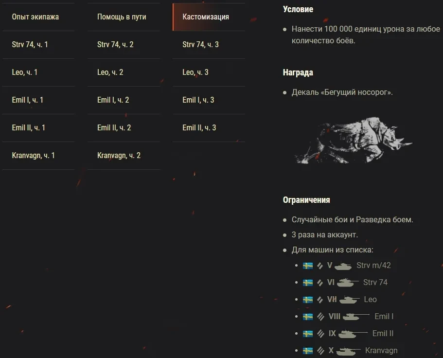Screen dimensions: 443x358
Task: Click the Swedish flag beside Strv m/42
Action: pyautogui.click(x=307, y=266)
